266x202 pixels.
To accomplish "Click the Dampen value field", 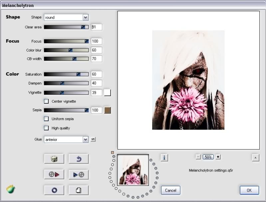I will click(97, 83).
